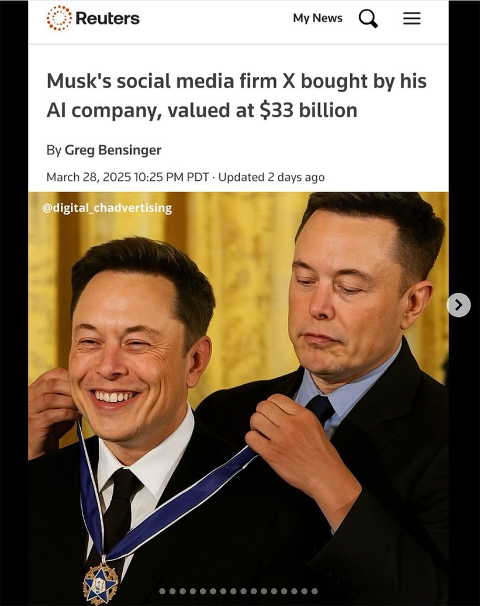
Task: Jump to the second-to-last carousel dot
Action: pyautogui.click(x=304, y=591)
